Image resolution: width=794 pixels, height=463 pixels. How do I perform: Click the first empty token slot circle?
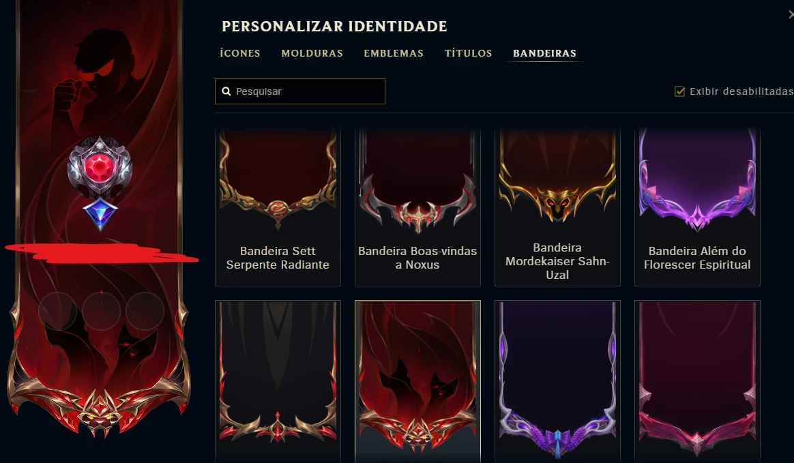pos(57,311)
